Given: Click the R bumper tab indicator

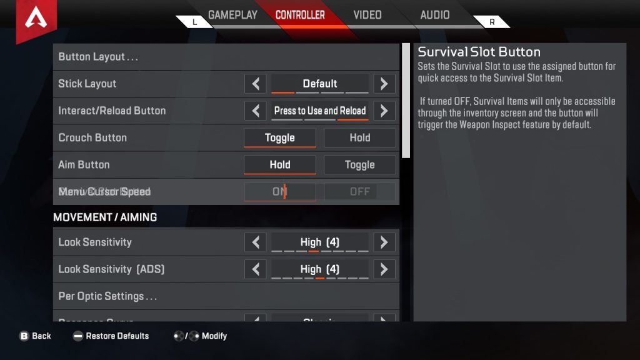Looking at the screenshot, I should click(492, 22).
